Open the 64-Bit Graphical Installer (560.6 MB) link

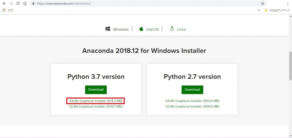click(x=192, y=101)
